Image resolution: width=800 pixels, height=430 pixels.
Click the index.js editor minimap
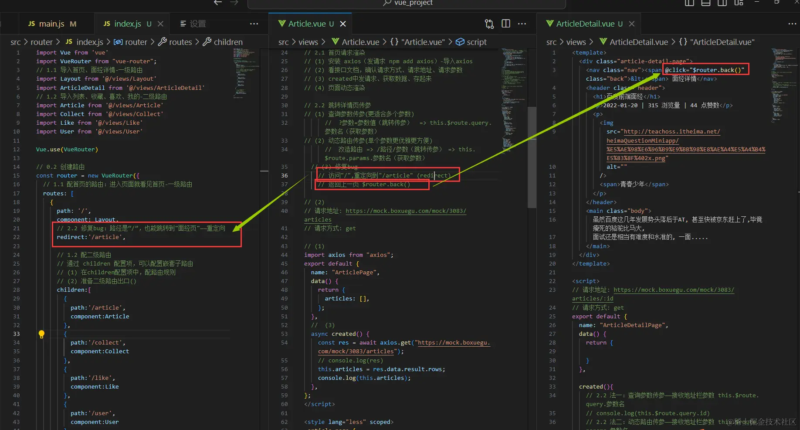[246, 74]
